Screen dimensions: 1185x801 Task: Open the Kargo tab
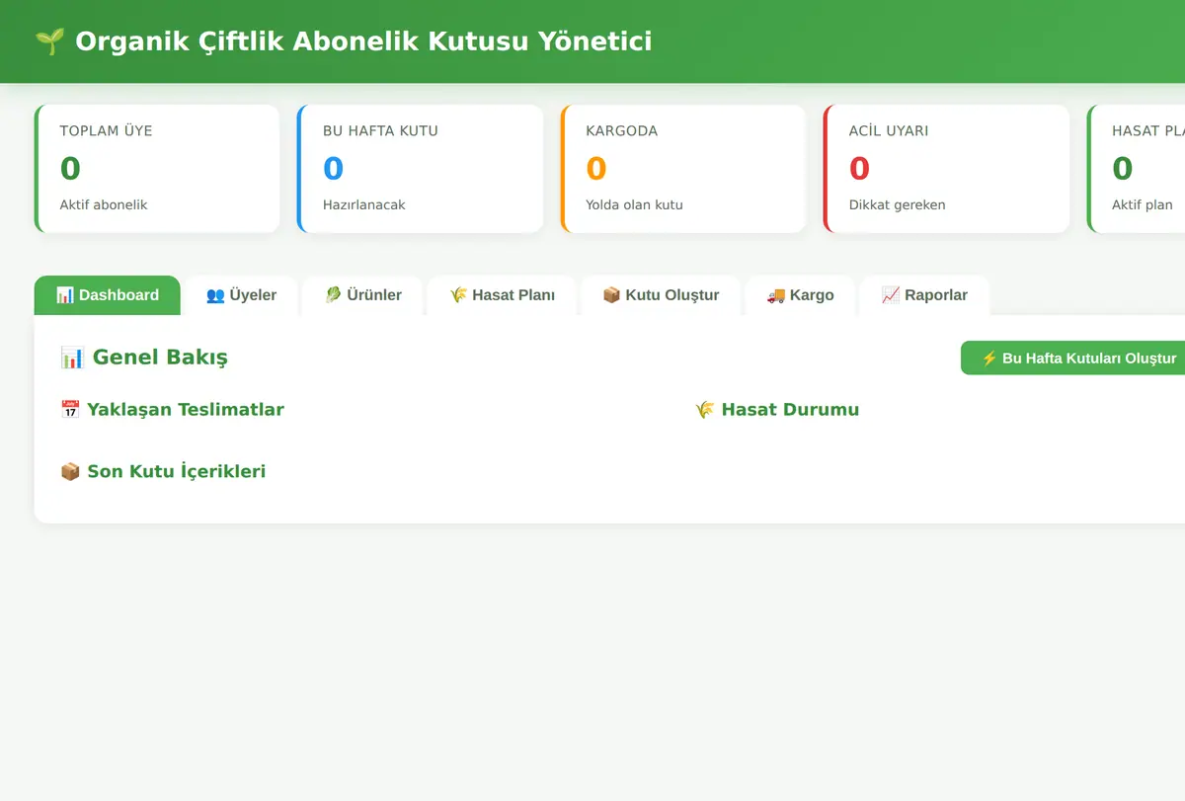click(x=800, y=295)
